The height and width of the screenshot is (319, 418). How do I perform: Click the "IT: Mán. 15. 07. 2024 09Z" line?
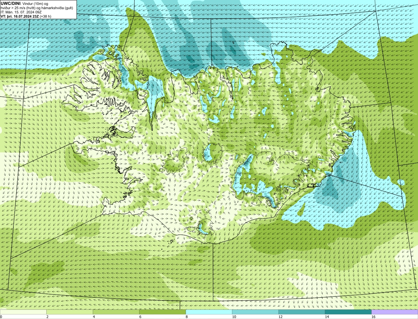pyautogui.click(x=21, y=12)
